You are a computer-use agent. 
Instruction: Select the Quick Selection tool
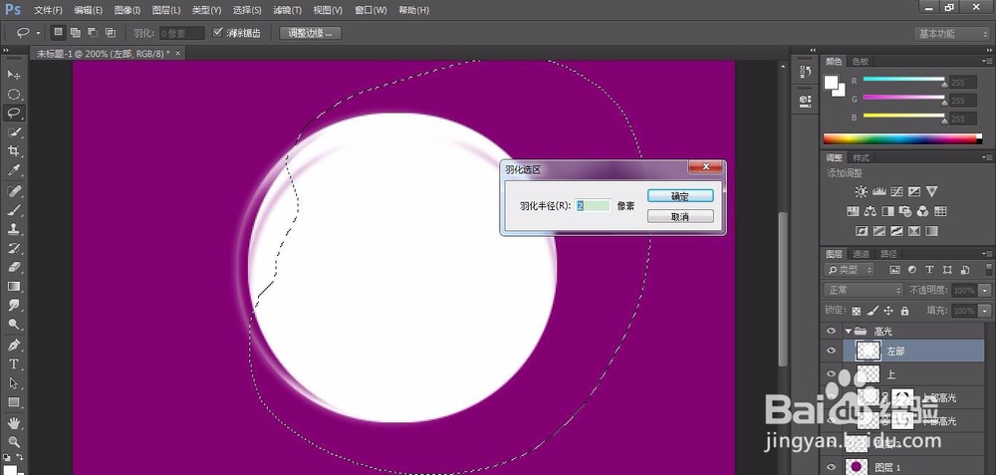(14, 132)
